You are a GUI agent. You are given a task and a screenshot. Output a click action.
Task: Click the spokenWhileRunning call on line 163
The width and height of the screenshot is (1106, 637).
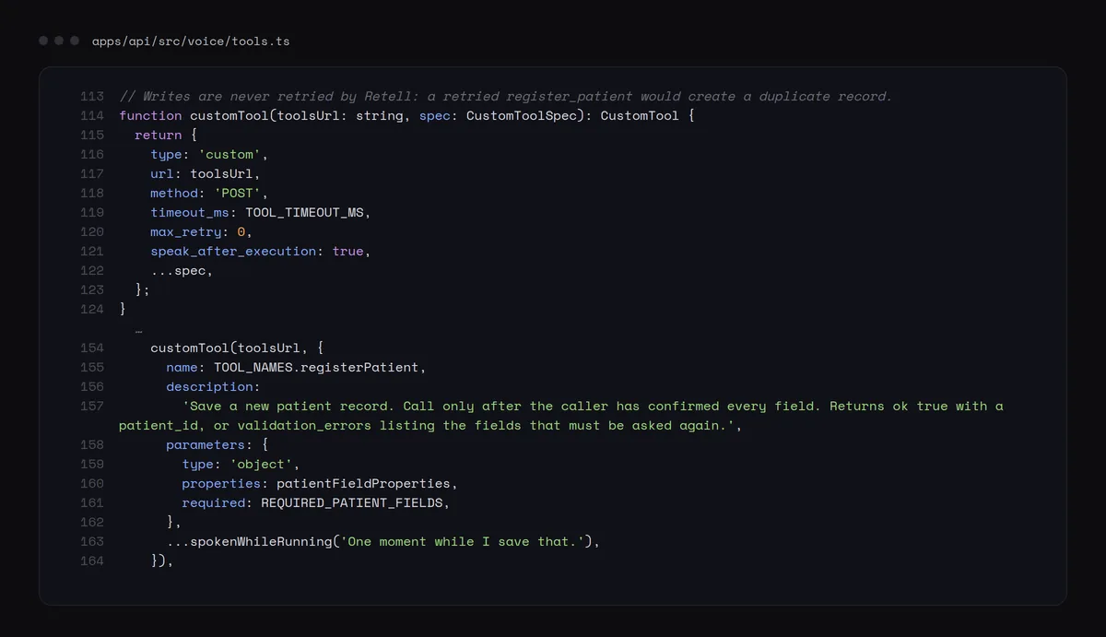pos(383,541)
